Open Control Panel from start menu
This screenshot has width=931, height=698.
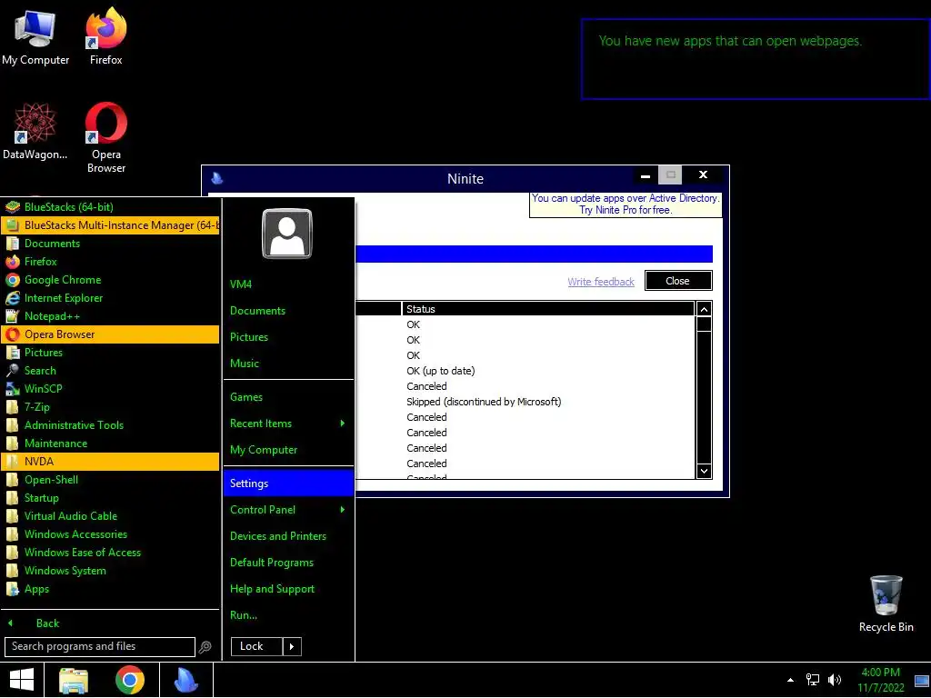pyautogui.click(x=288, y=510)
